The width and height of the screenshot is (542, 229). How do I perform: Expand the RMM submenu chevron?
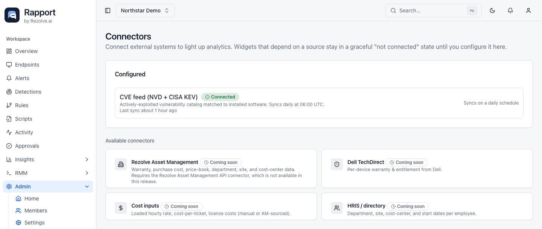coord(87,173)
